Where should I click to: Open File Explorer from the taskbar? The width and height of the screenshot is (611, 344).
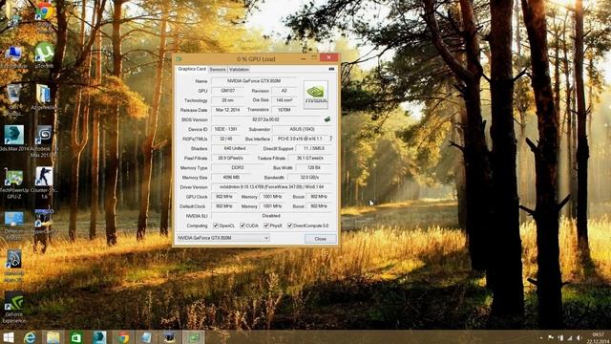[53, 337]
